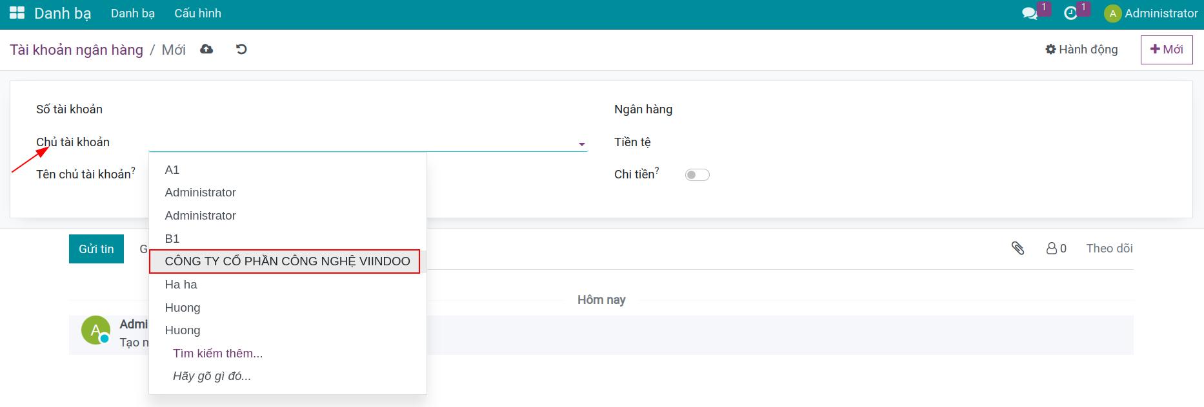The height and width of the screenshot is (407, 1204).
Task: Click the Tên chủ tài khoản label
Action: click(x=84, y=175)
